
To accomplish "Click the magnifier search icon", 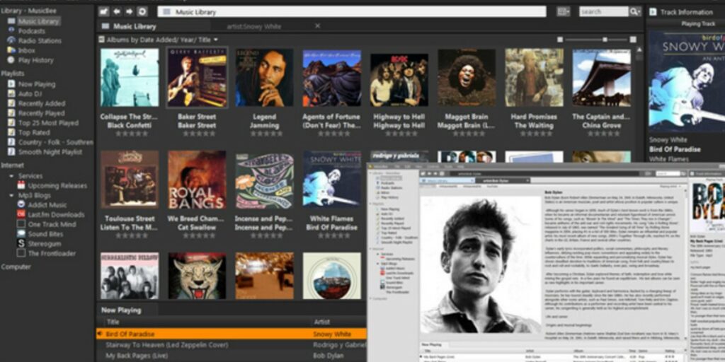I will pos(635,11).
